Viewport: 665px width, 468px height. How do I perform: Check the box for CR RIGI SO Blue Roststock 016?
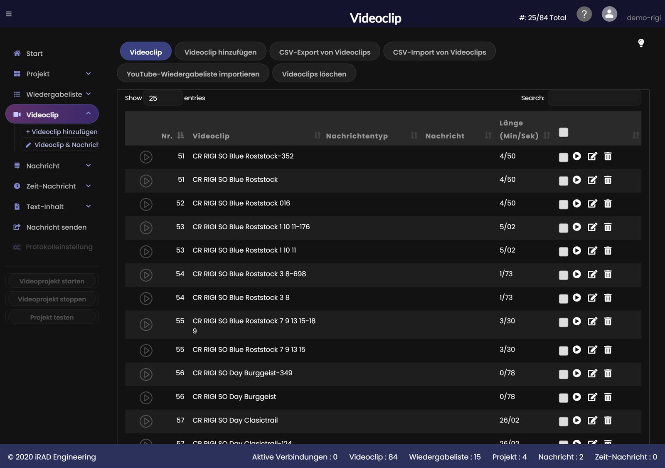pos(564,204)
